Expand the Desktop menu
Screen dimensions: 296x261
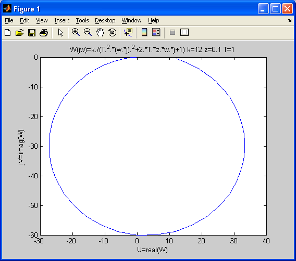click(x=105, y=20)
